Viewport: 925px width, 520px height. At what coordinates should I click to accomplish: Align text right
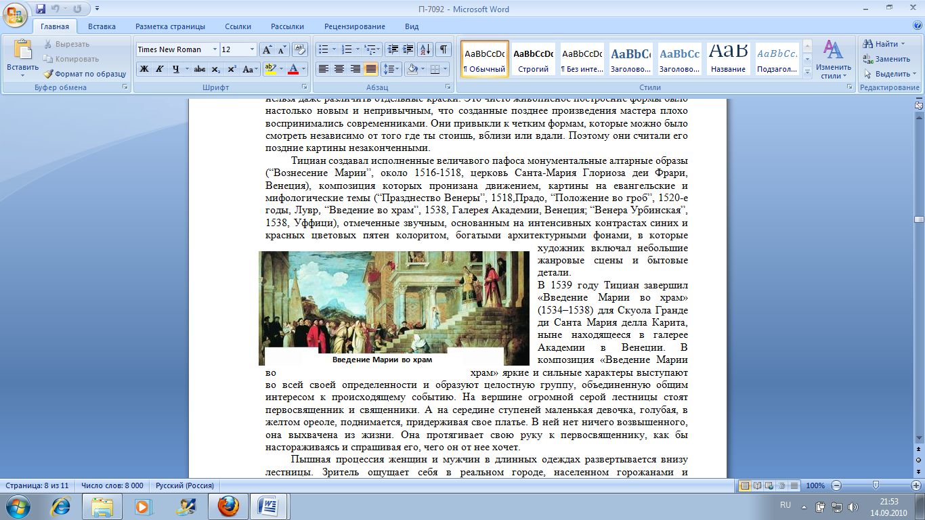point(355,69)
